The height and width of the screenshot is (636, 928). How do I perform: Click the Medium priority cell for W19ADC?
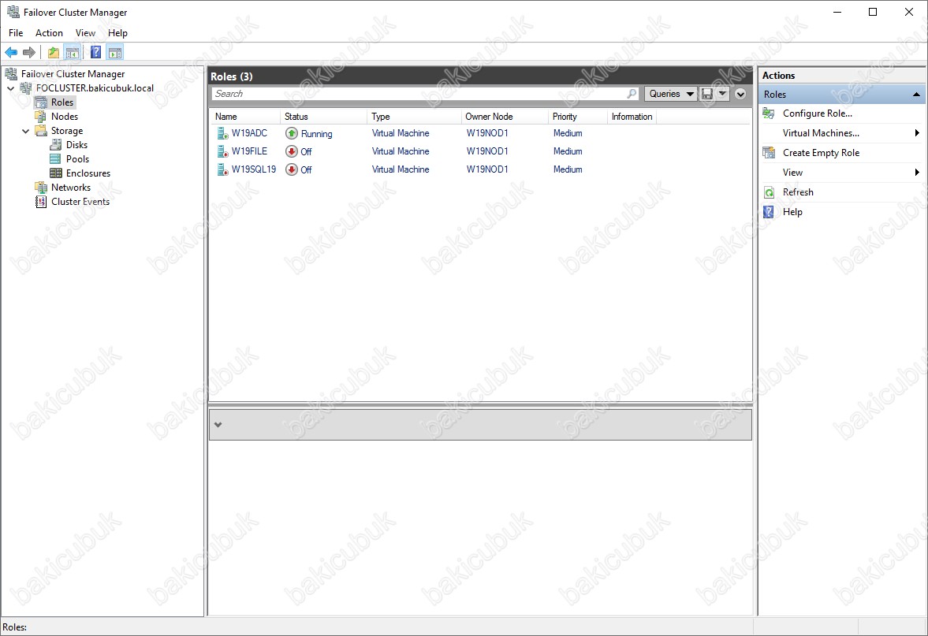click(x=568, y=134)
